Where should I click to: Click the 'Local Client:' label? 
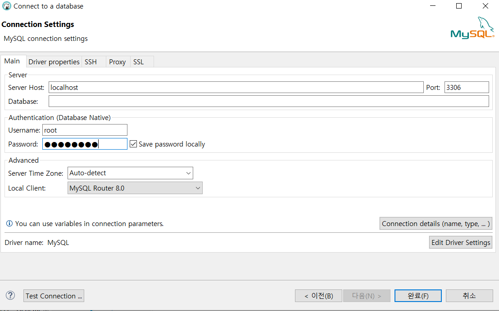27,188
